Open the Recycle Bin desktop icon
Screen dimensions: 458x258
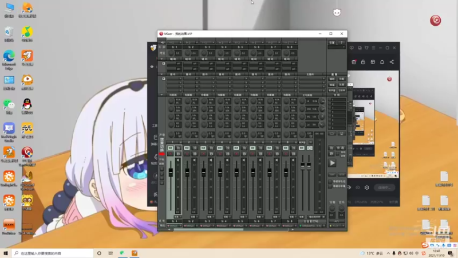pos(9,34)
